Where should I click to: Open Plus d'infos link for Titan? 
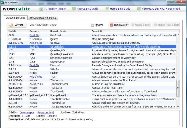coord(36,77)
